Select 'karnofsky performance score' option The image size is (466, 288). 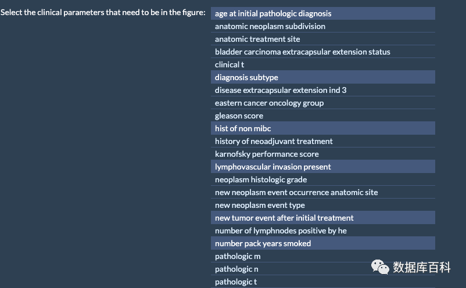[x=267, y=154]
